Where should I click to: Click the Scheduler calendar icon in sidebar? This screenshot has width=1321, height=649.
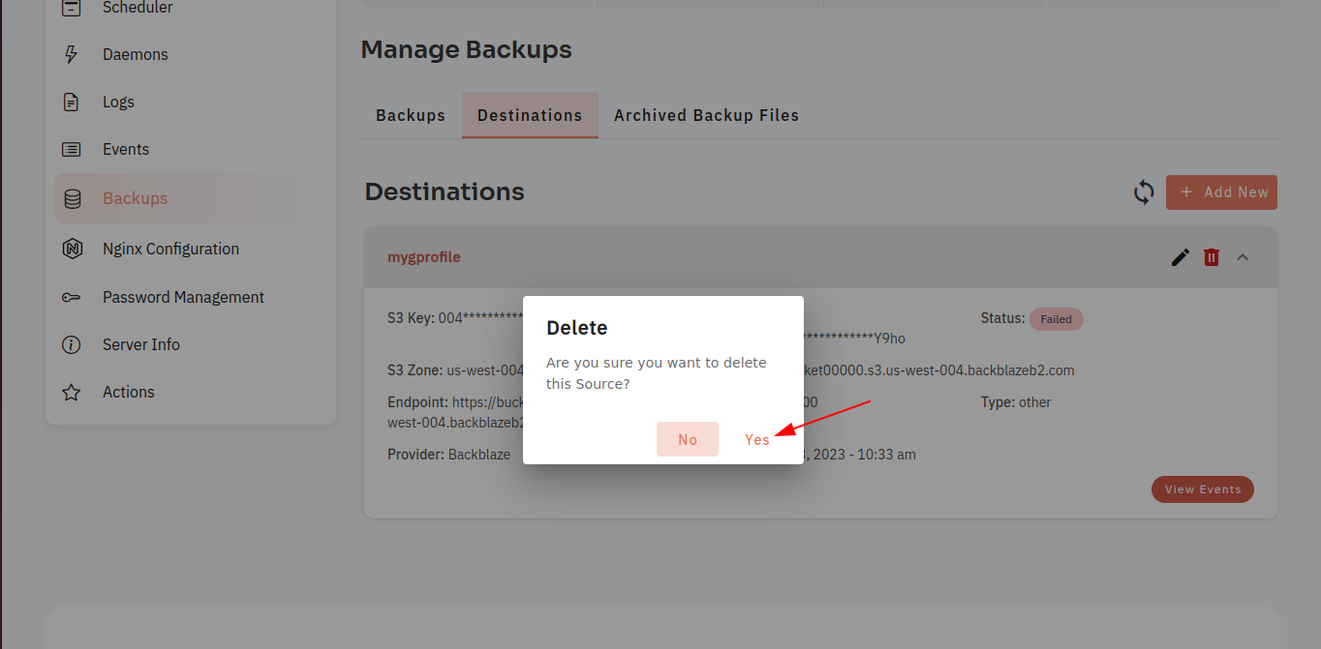tap(71, 8)
